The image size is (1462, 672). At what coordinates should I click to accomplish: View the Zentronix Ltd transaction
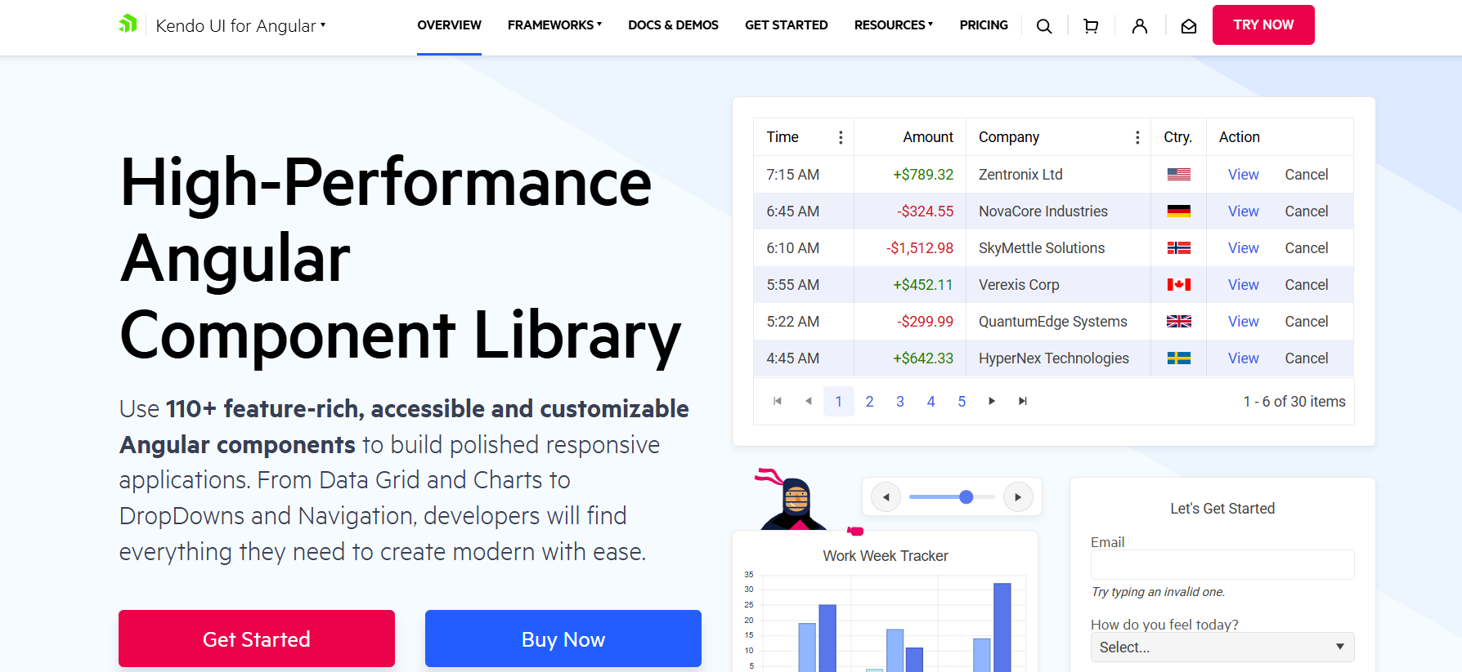[x=1243, y=175]
